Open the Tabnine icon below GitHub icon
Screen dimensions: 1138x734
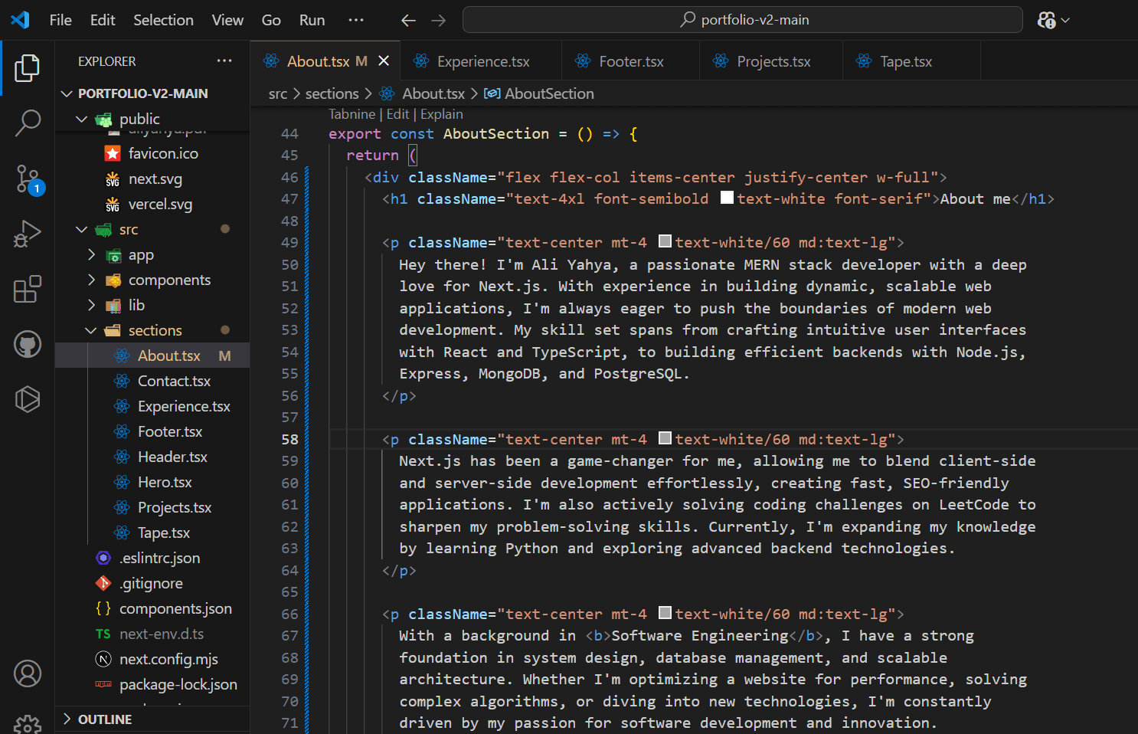[x=28, y=399]
